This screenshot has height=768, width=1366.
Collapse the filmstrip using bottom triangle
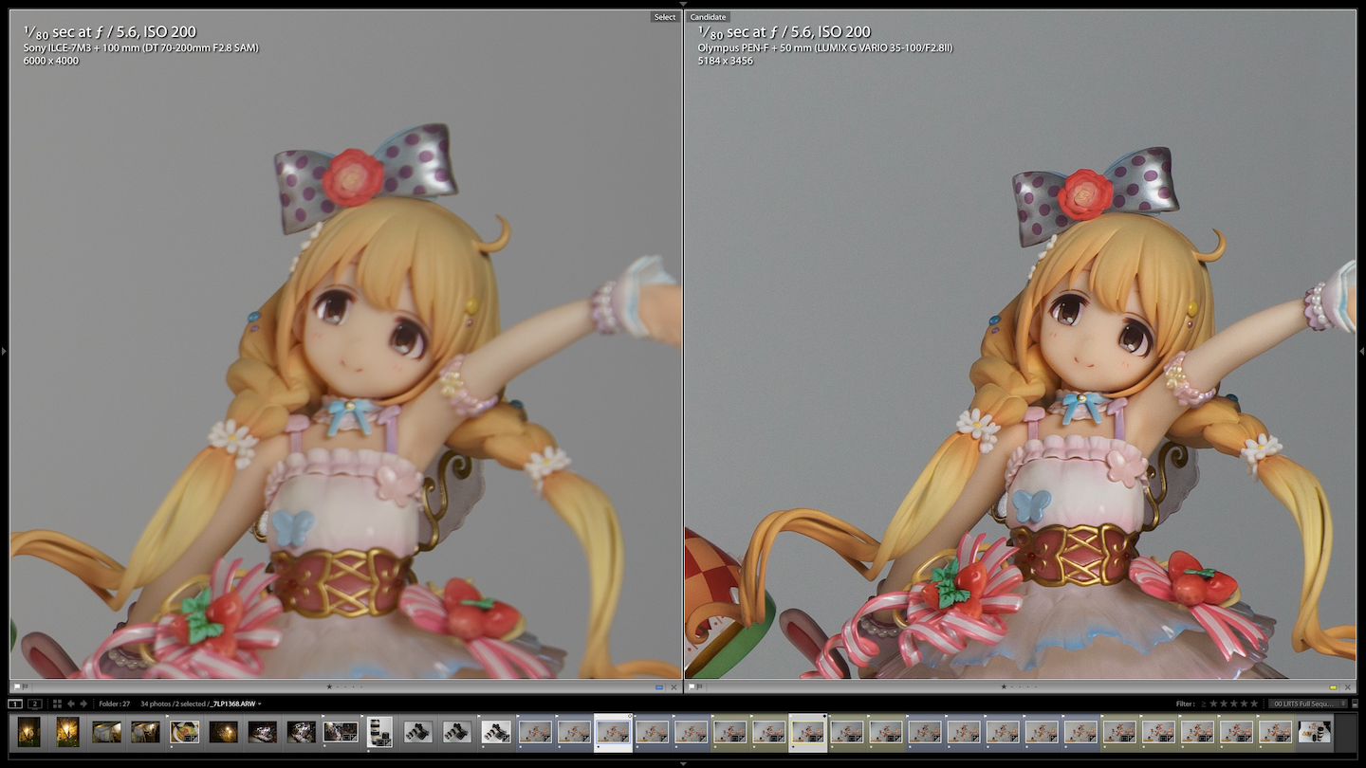pyautogui.click(x=683, y=763)
